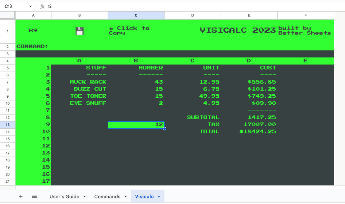Click the blue fill handle on selected cell
Image resolution: width=345 pixels, height=204 pixels.
click(164, 128)
